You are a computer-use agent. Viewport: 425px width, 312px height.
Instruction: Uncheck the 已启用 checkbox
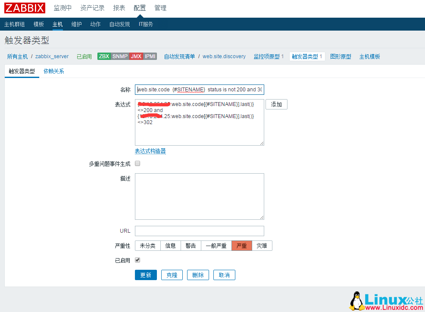137,260
